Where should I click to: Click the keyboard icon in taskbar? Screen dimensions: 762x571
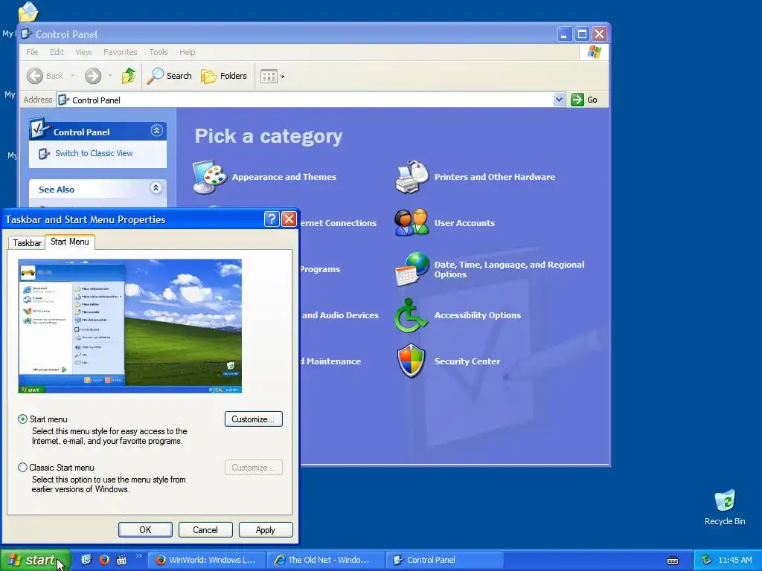pyautogui.click(x=673, y=561)
